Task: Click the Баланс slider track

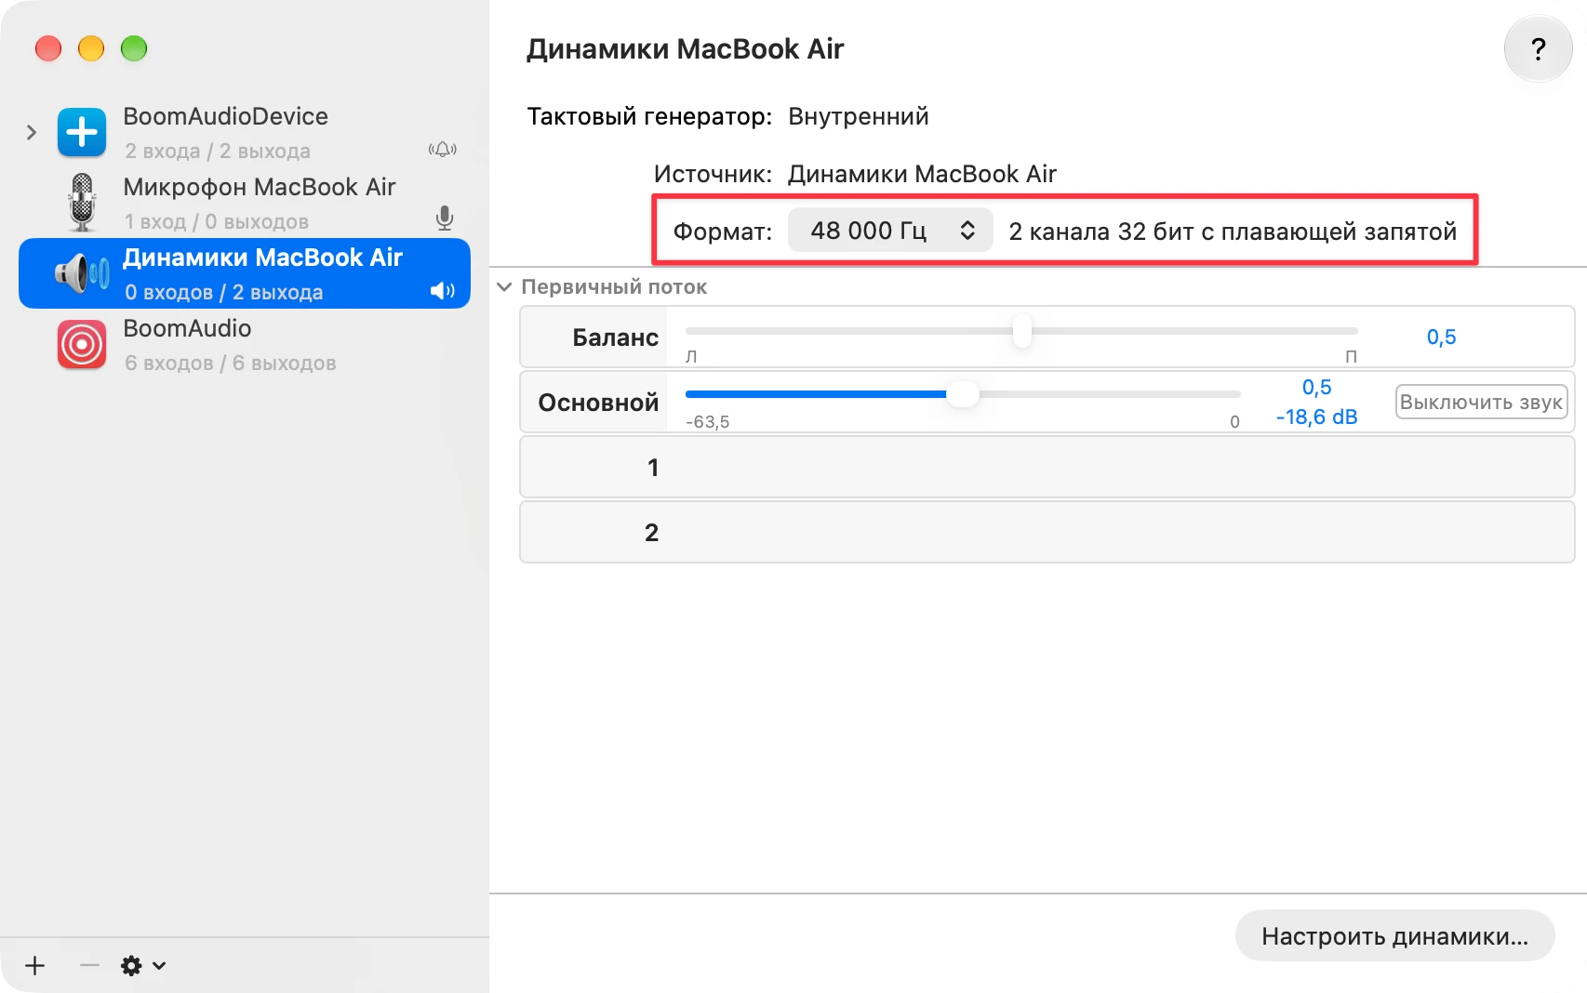Action: click(x=1021, y=331)
